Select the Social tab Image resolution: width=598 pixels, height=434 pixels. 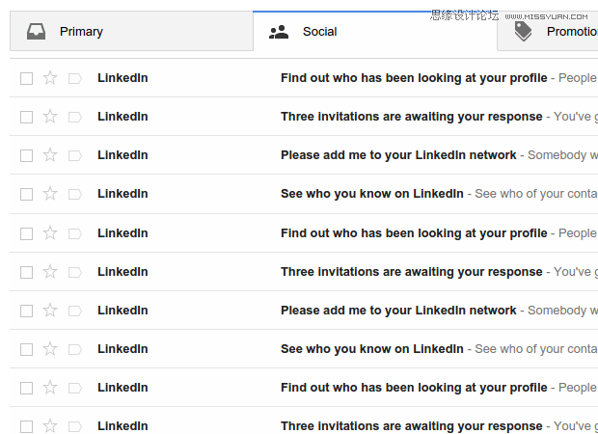tap(319, 32)
